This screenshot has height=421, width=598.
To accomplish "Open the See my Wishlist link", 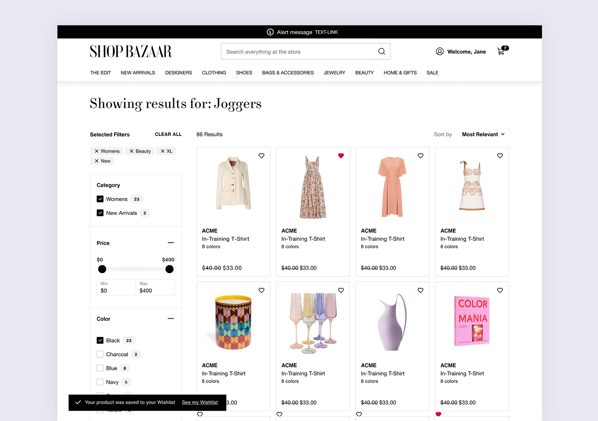I will tap(200, 402).
